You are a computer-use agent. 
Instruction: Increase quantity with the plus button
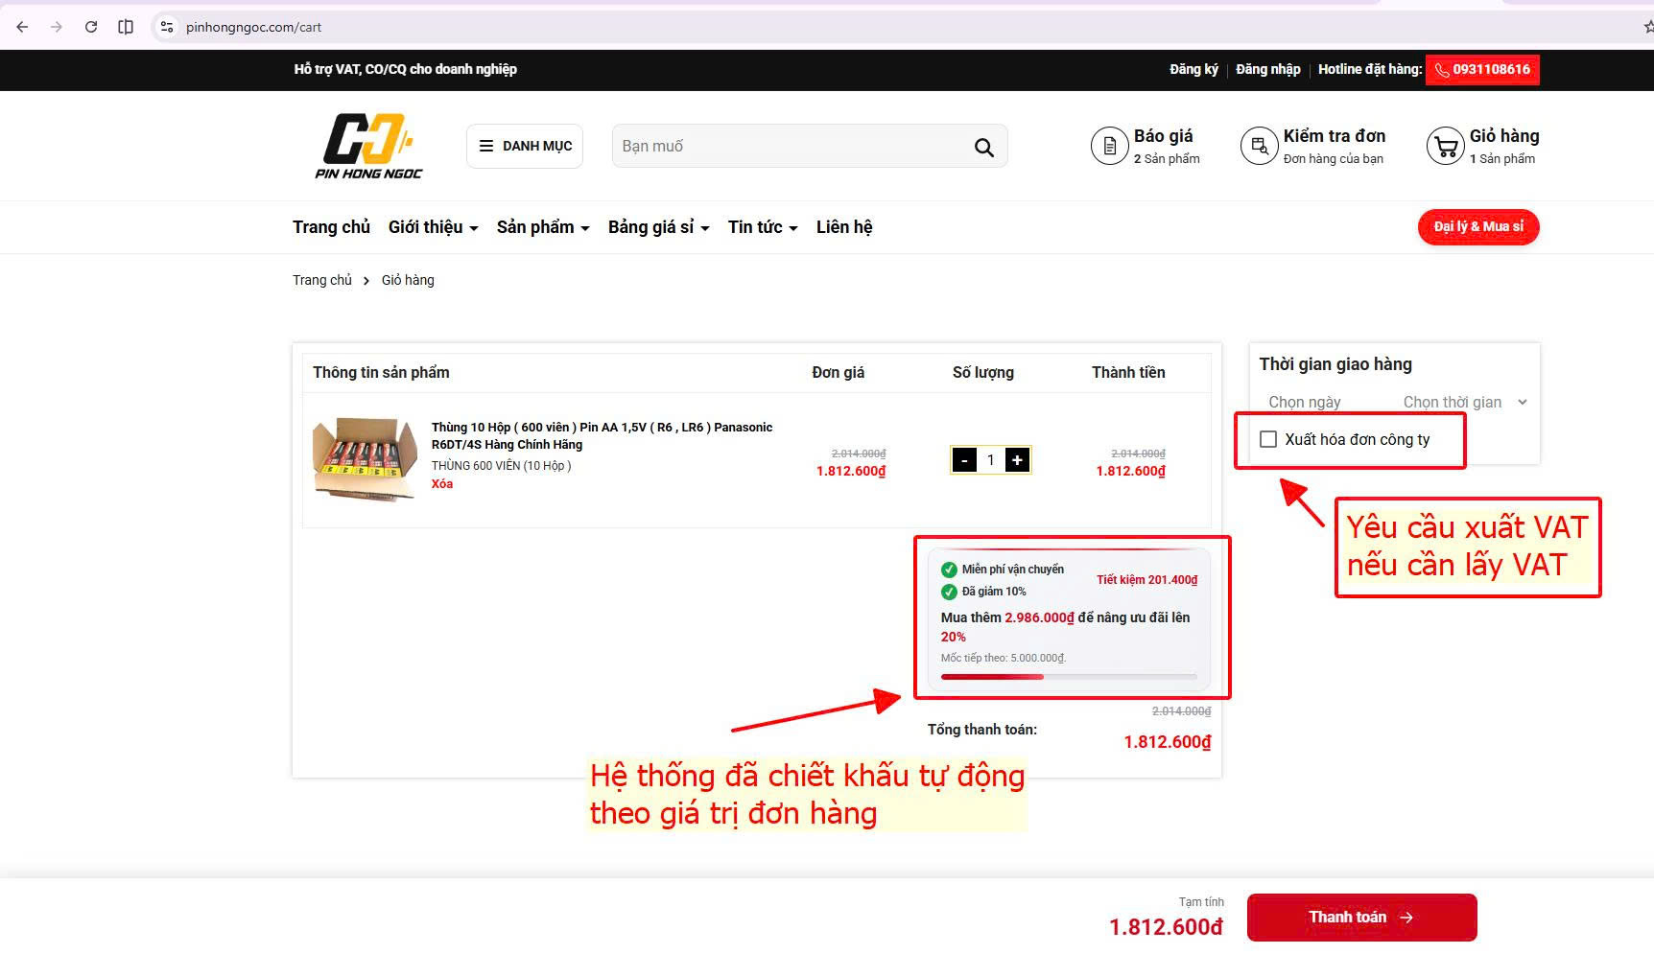pyautogui.click(x=1017, y=460)
